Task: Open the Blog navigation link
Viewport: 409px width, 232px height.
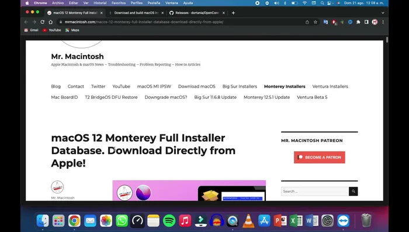Action: 56,86
